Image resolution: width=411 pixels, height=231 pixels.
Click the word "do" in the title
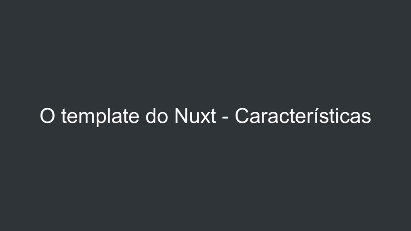point(157,116)
